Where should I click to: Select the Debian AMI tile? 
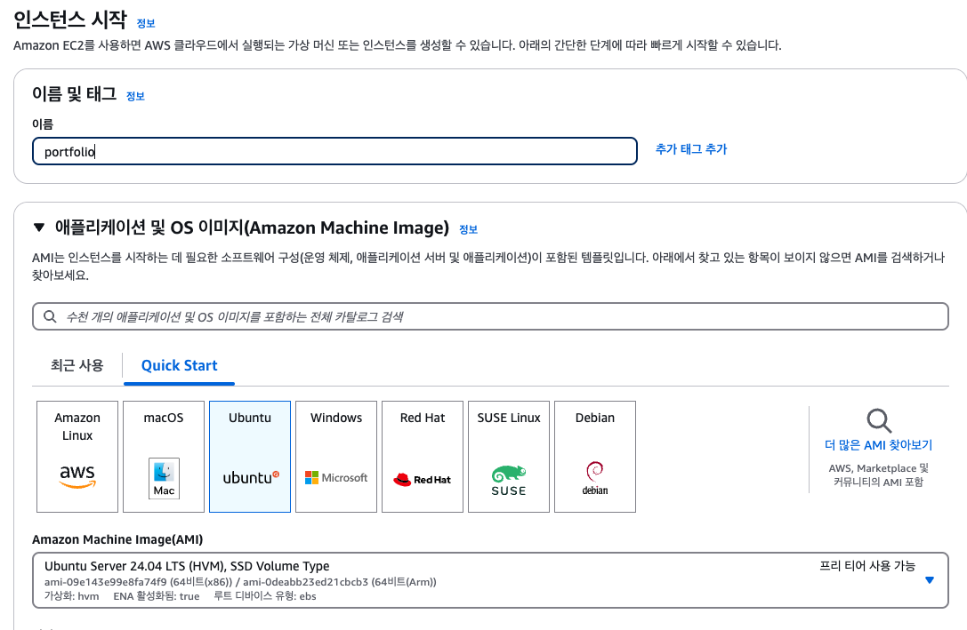click(x=595, y=457)
